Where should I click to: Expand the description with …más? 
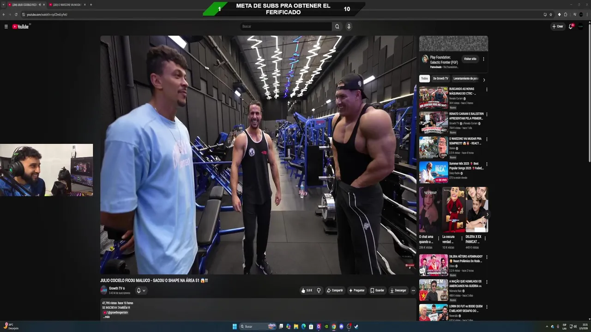[107, 317]
